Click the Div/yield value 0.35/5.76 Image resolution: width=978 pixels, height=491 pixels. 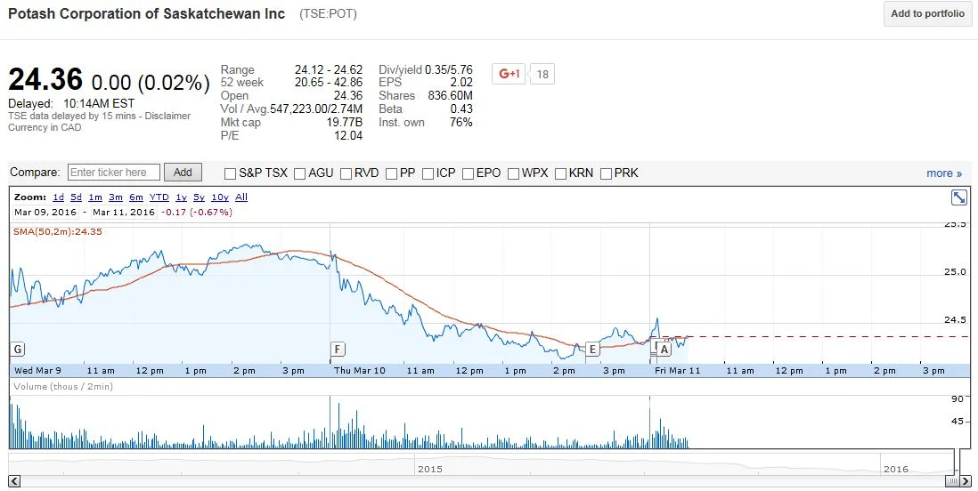[449, 69]
